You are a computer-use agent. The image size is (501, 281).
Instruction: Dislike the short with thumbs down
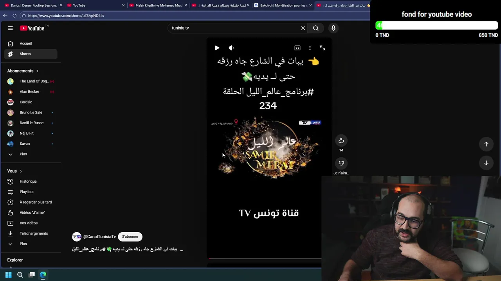point(341,164)
